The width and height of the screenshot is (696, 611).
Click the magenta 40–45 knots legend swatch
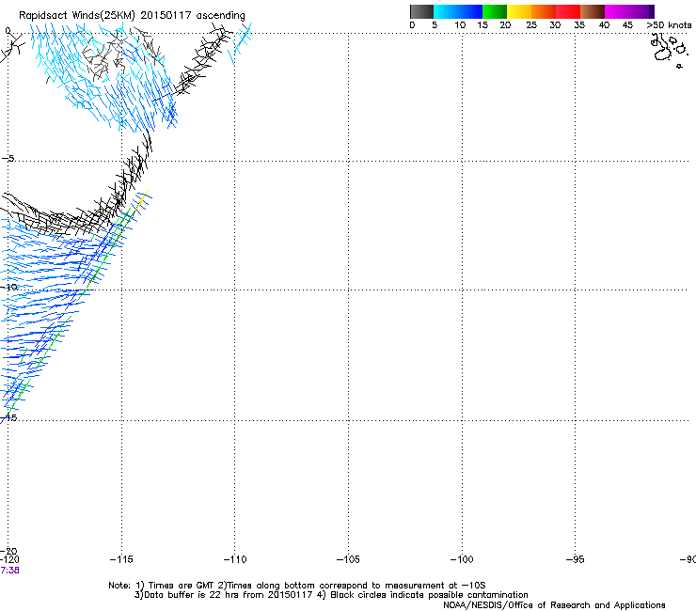coord(617,11)
